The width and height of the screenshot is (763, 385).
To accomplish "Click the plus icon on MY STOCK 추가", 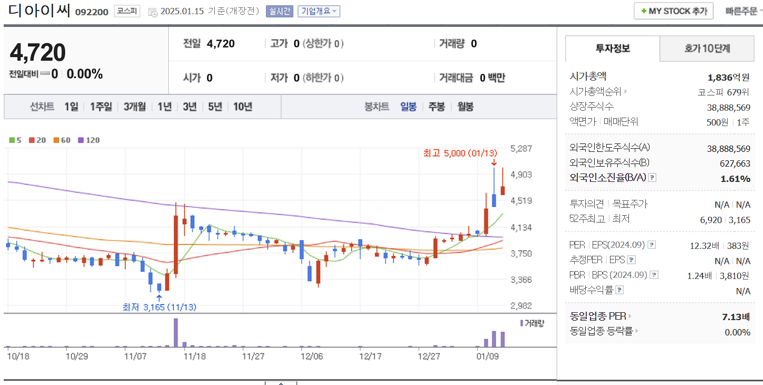I will 643,11.
